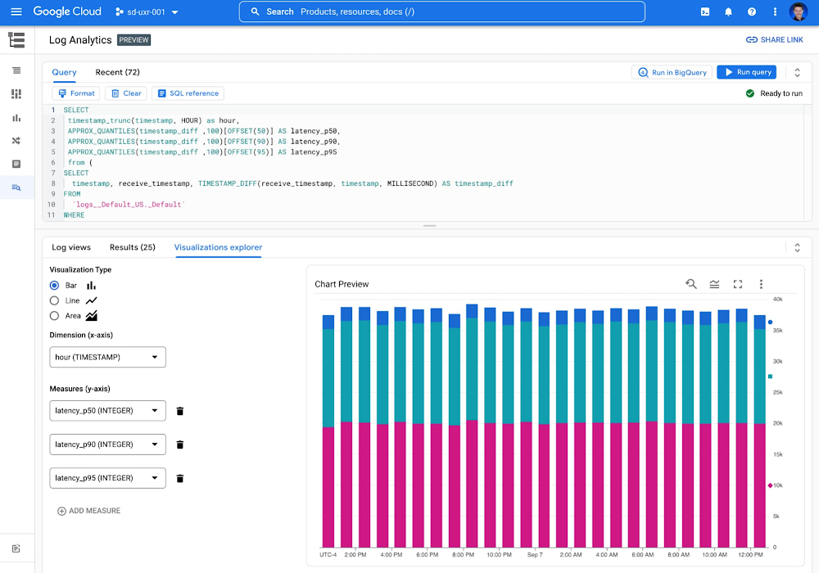Image resolution: width=819 pixels, height=573 pixels.
Task: Delete the latency_p95 measure
Action: pos(180,478)
